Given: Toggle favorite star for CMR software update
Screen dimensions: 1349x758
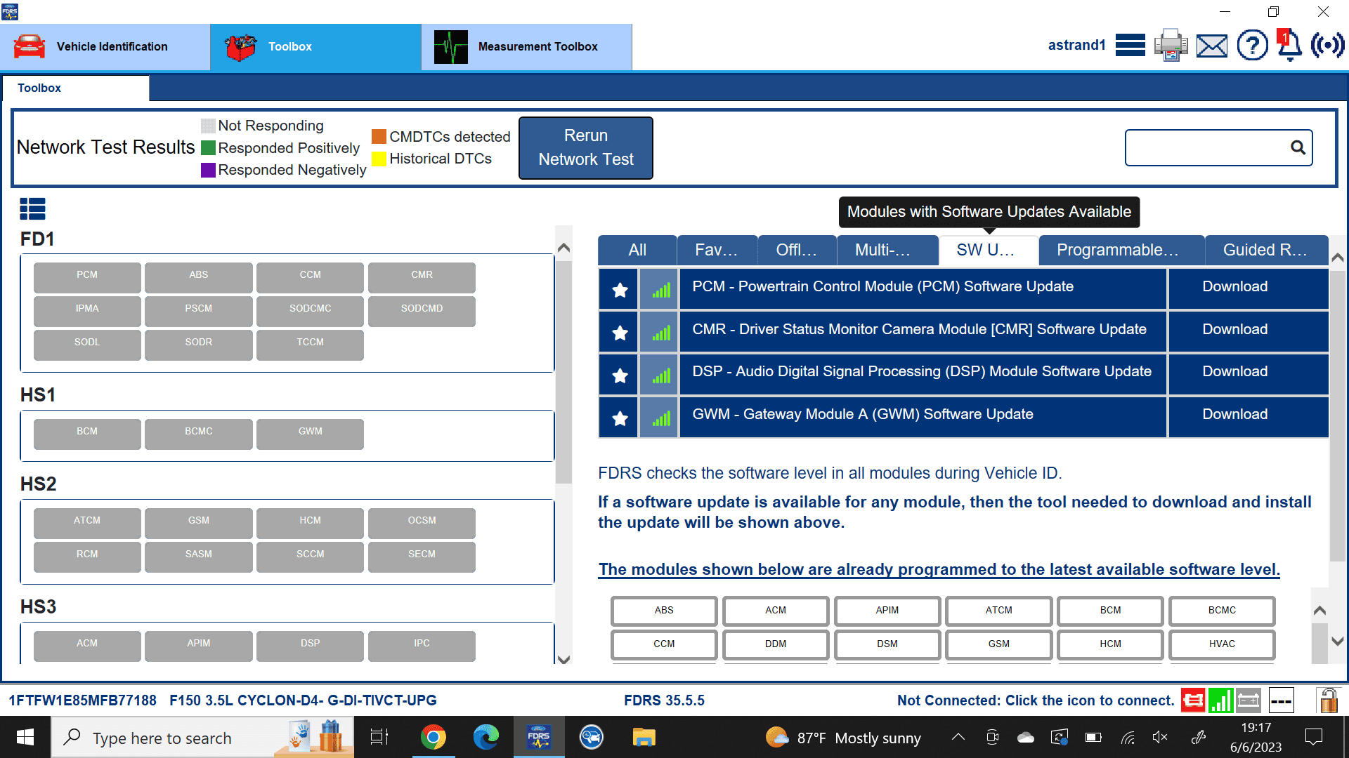Looking at the screenshot, I should (x=619, y=332).
